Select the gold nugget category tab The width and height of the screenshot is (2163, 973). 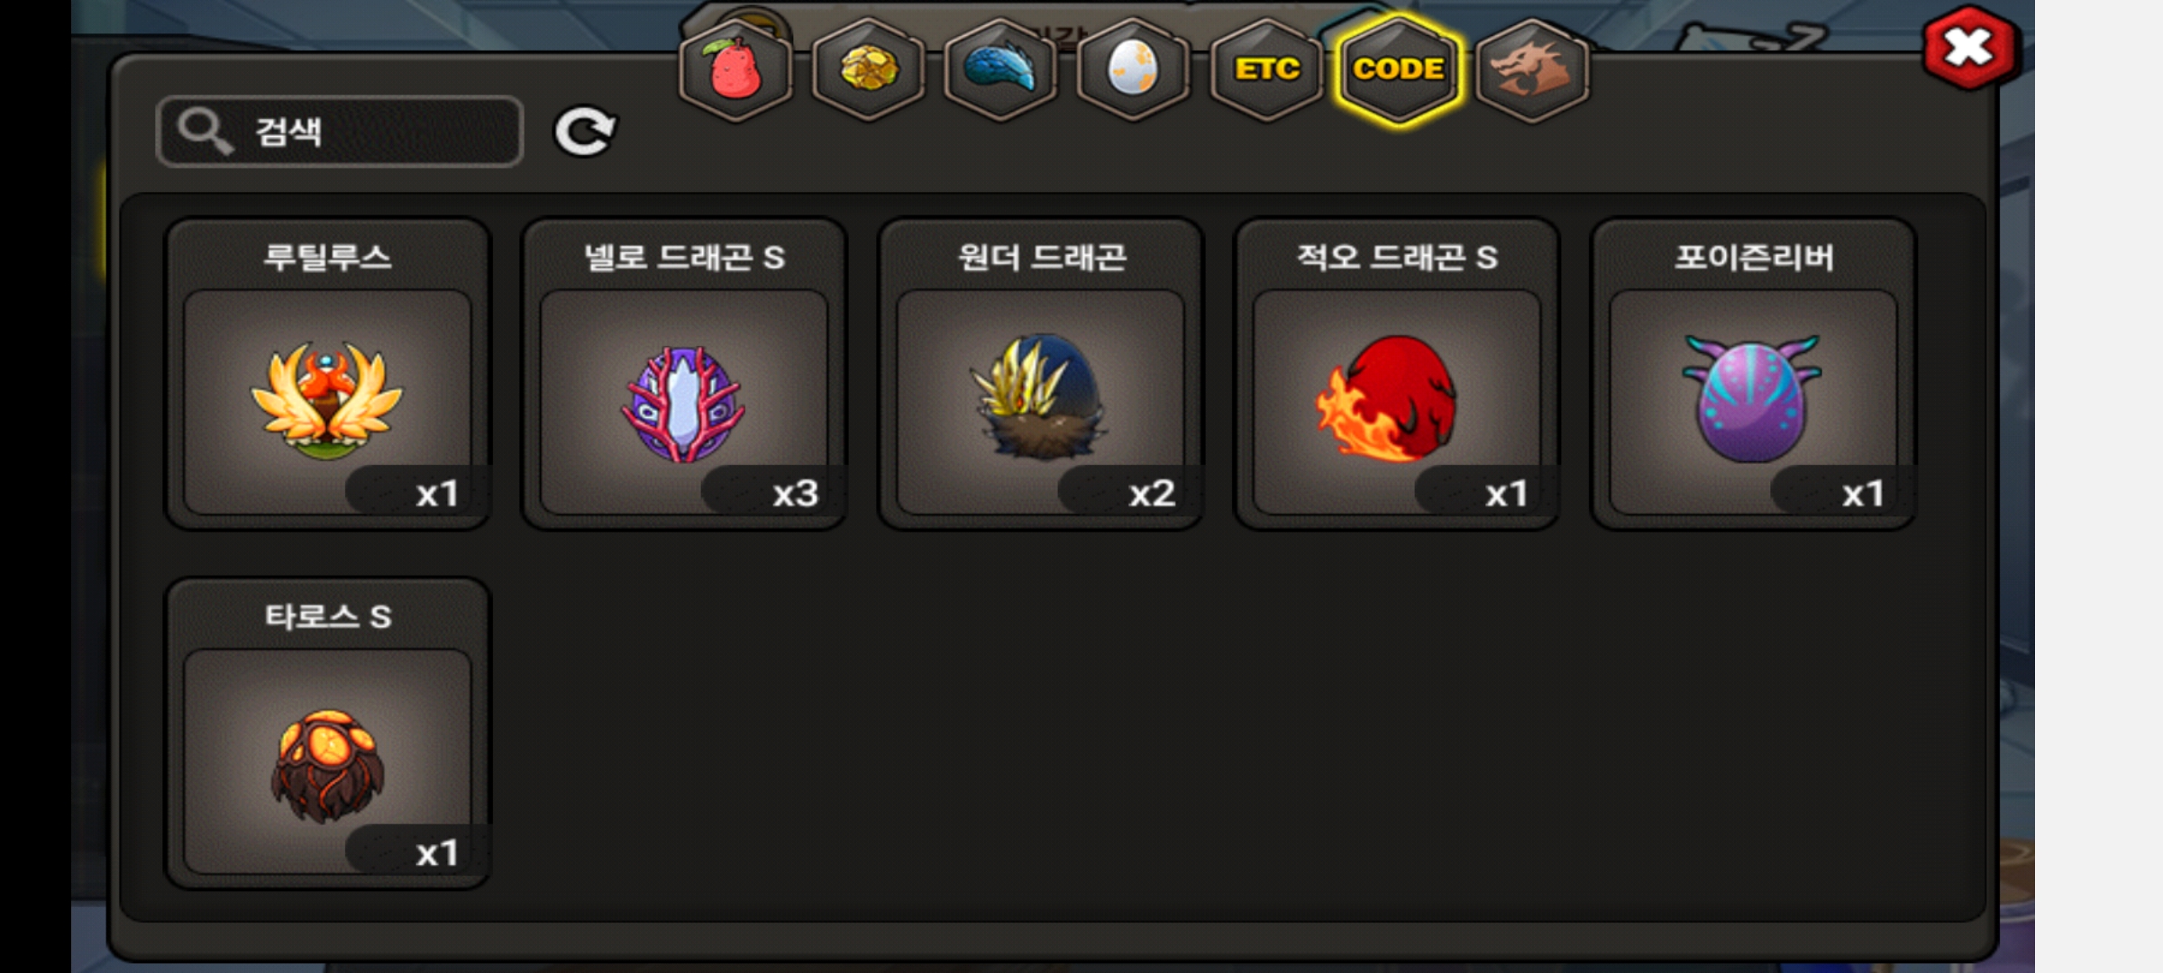point(868,69)
